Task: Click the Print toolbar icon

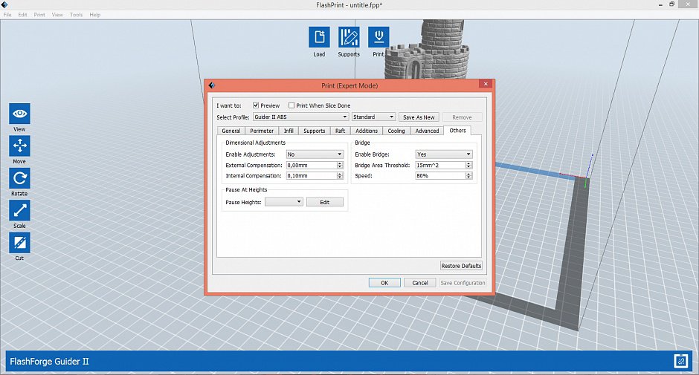Action: point(379,37)
